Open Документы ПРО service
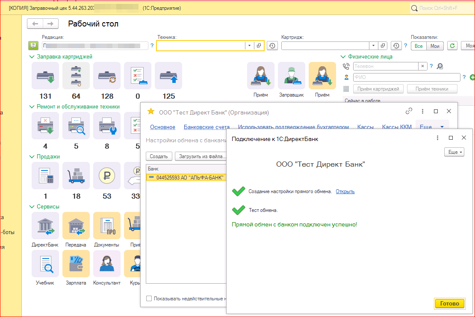 coord(107,226)
